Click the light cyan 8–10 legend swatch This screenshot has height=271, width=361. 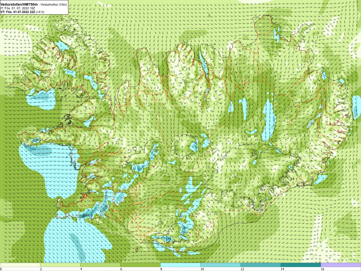180,265
